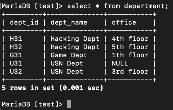The height and width of the screenshot is (110, 173).
Task: Click Hacking Dept in the H32 row
Action: (x=75, y=47)
